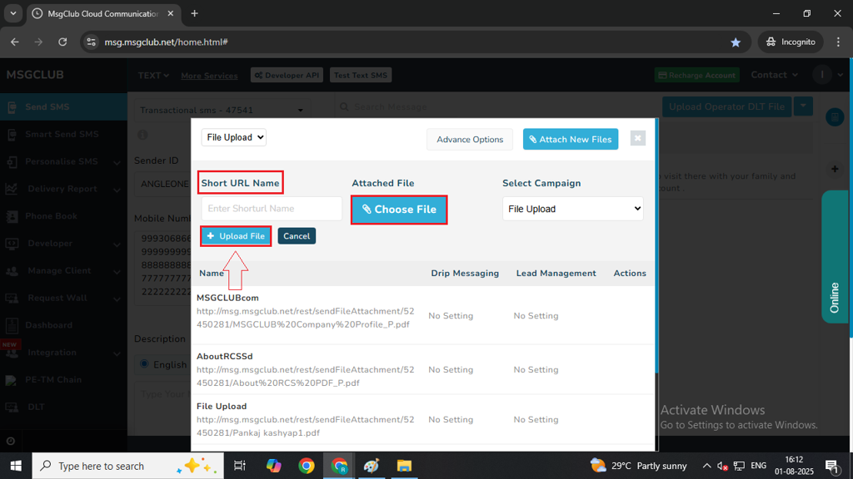Expand the Delivery Report submenu
The image size is (853, 479).
117,190
